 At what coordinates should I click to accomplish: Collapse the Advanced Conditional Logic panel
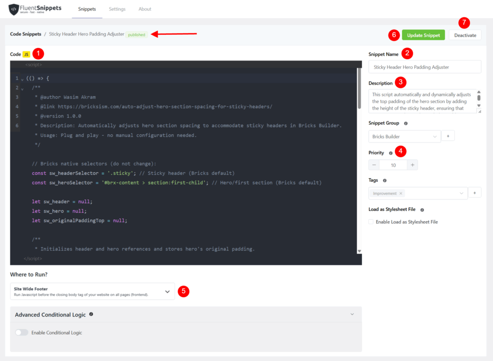click(x=352, y=314)
